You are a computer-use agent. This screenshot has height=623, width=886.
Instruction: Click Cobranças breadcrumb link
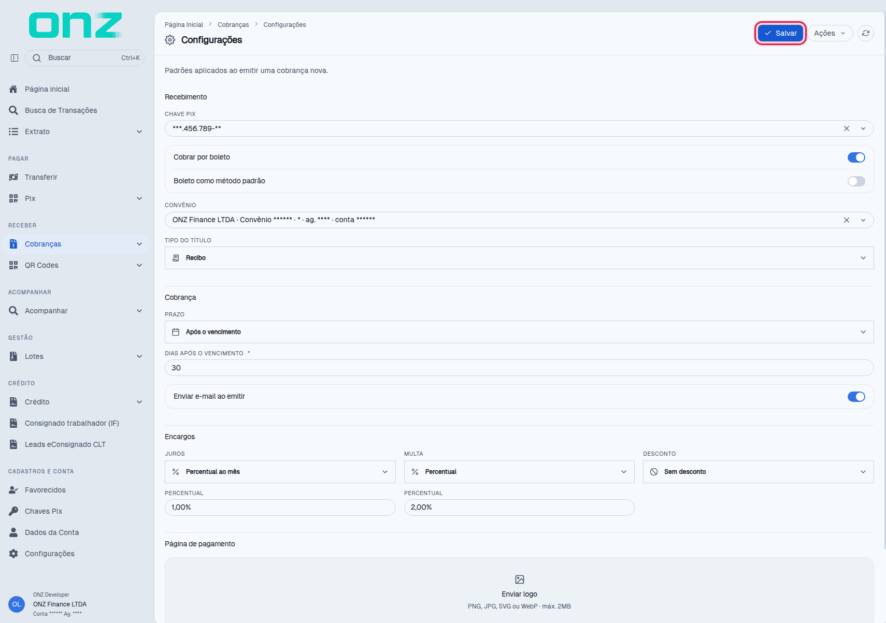click(233, 25)
